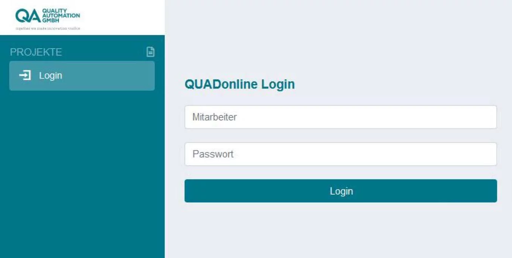Click the PROJEKTE sidebar heading
Screen dimensions: 512x258
point(36,52)
